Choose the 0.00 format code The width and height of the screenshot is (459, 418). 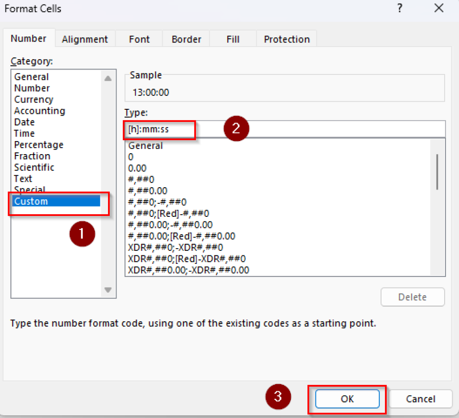click(x=138, y=168)
